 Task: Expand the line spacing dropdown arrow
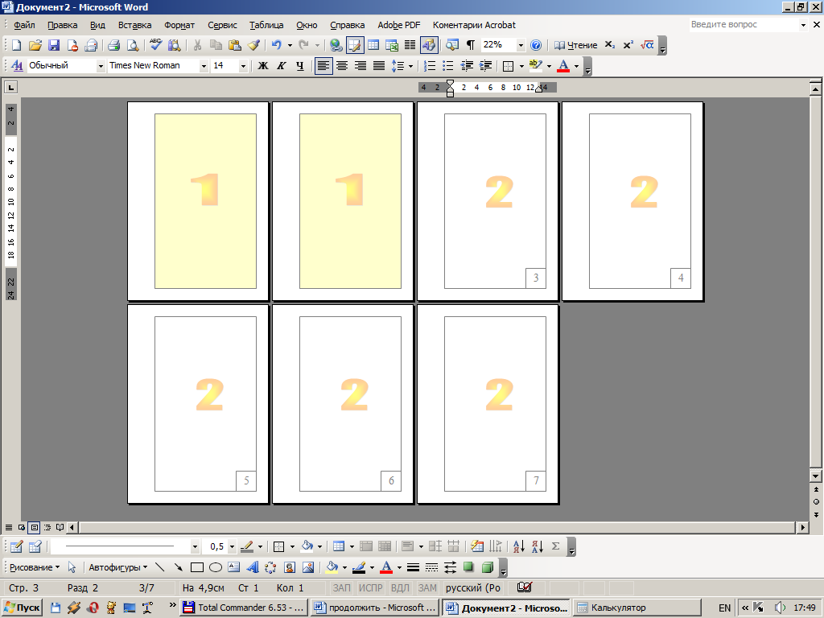point(411,66)
